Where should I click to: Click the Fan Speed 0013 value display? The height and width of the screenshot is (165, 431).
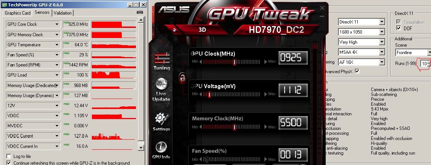click(x=293, y=155)
